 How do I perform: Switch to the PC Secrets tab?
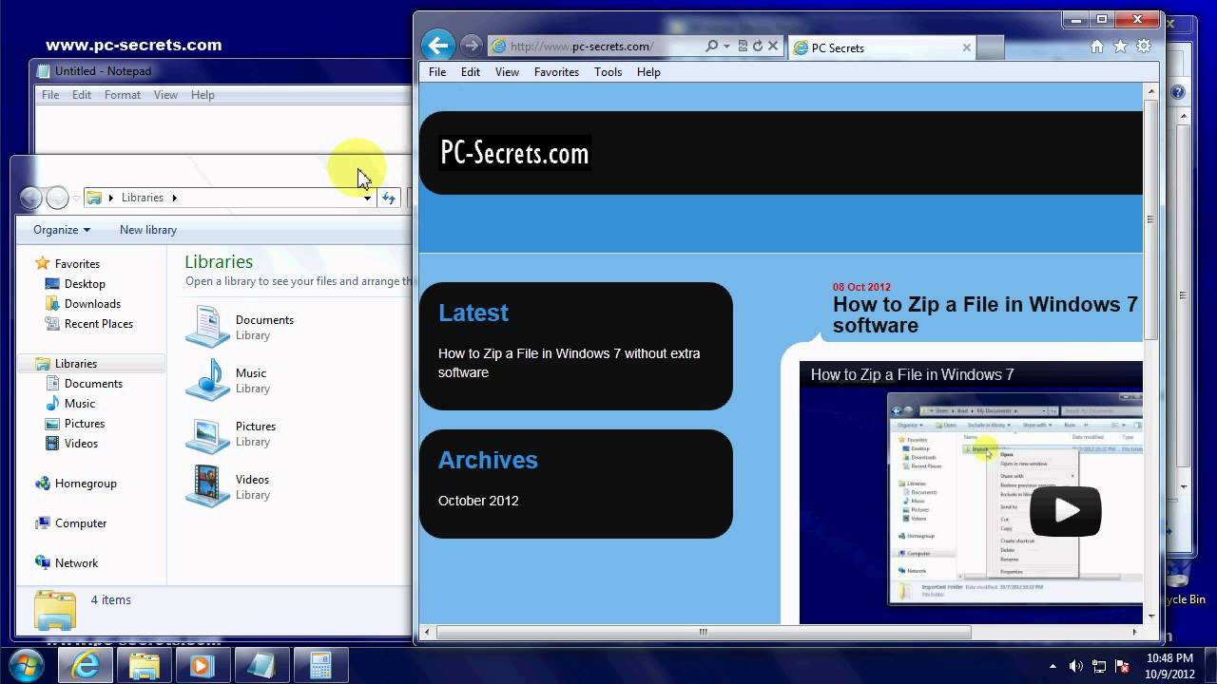pyautogui.click(x=881, y=47)
